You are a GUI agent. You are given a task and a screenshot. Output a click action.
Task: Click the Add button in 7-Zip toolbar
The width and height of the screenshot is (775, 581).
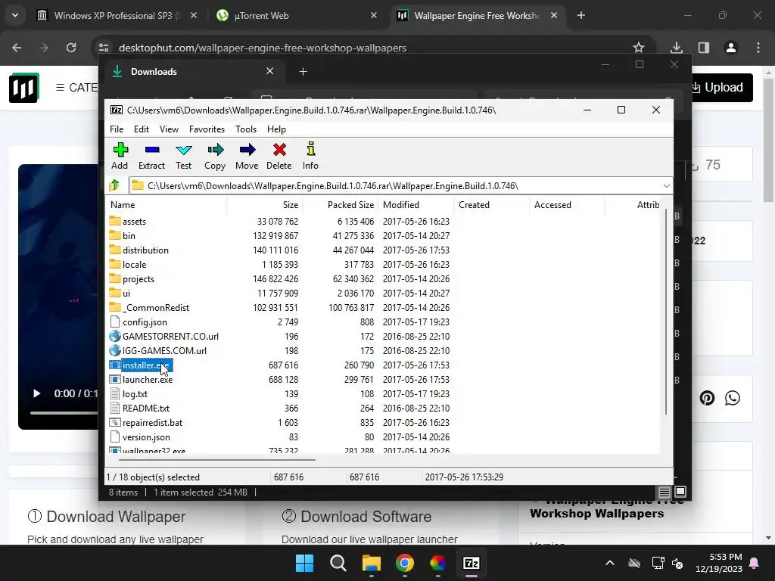tap(120, 156)
